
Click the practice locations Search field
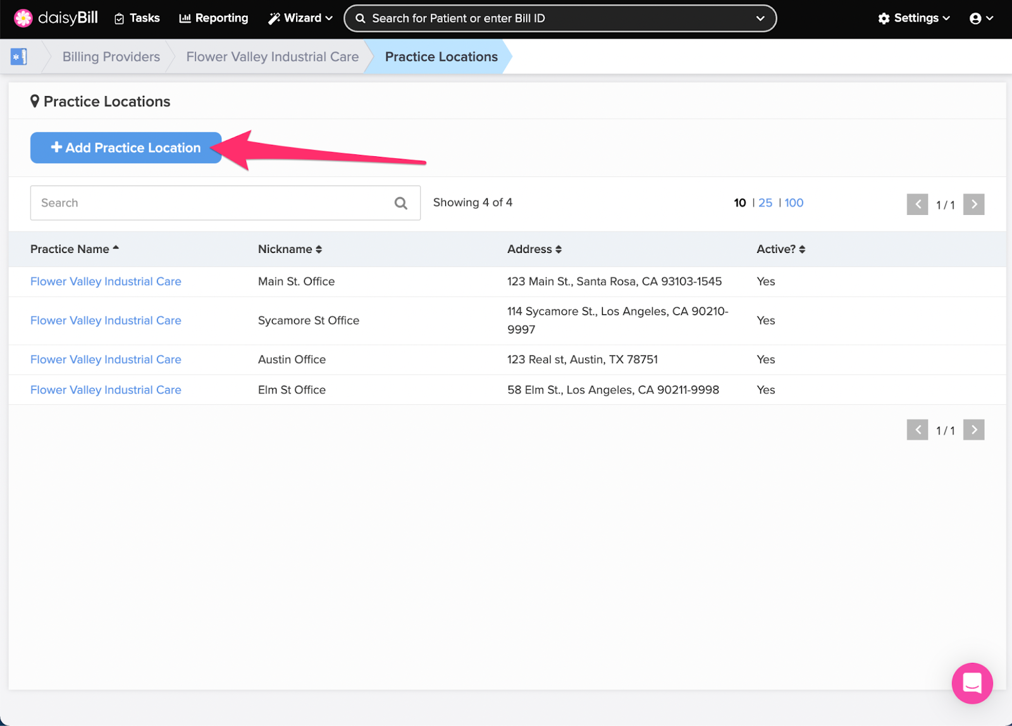(225, 203)
